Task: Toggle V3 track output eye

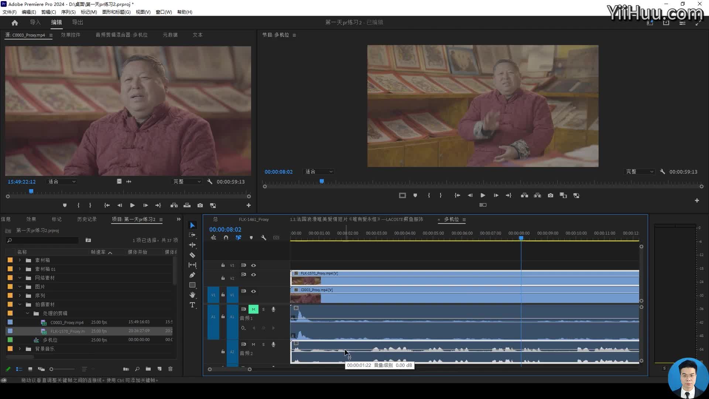Action: [x=253, y=266]
